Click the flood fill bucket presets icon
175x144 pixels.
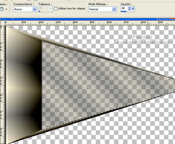point(2,9)
